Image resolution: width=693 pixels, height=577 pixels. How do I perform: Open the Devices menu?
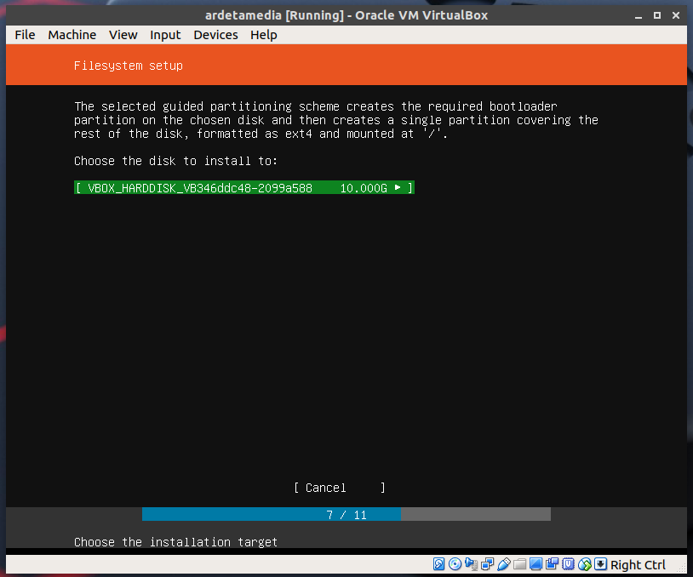215,35
